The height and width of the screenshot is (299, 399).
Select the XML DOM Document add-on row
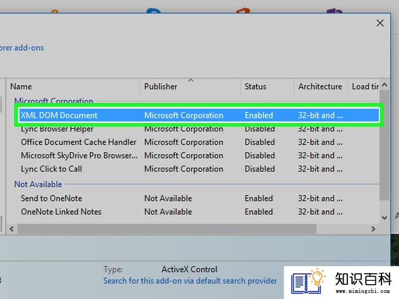click(199, 116)
